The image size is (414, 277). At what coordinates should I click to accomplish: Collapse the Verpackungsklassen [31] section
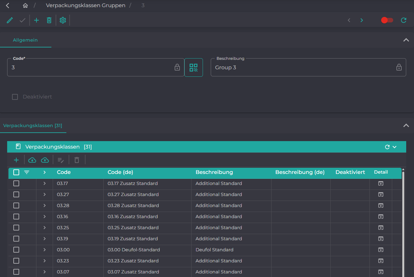coord(406,125)
